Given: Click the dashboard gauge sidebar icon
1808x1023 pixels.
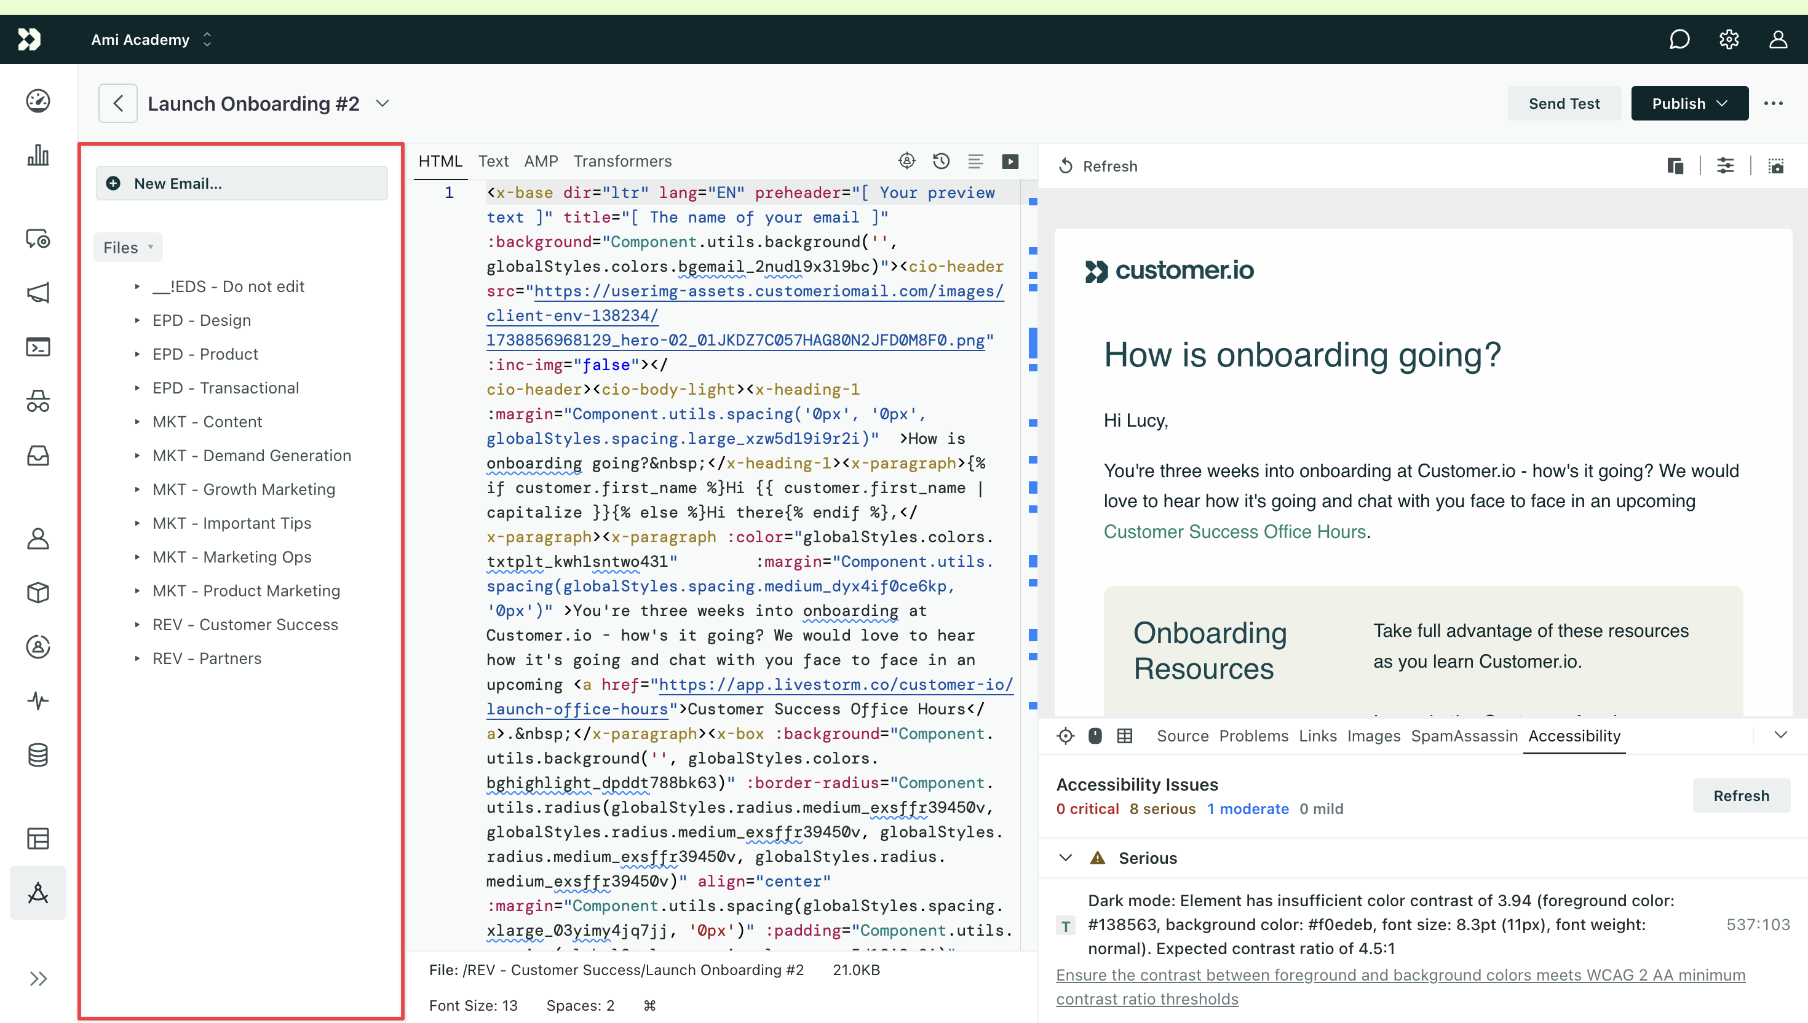Looking at the screenshot, I should click(x=38, y=100).
